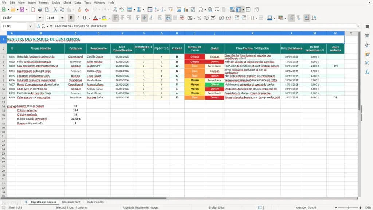Toggle Center Vertically alignment
The width and height of the screenshot is (373, 210).
click(x=144, y=18)
